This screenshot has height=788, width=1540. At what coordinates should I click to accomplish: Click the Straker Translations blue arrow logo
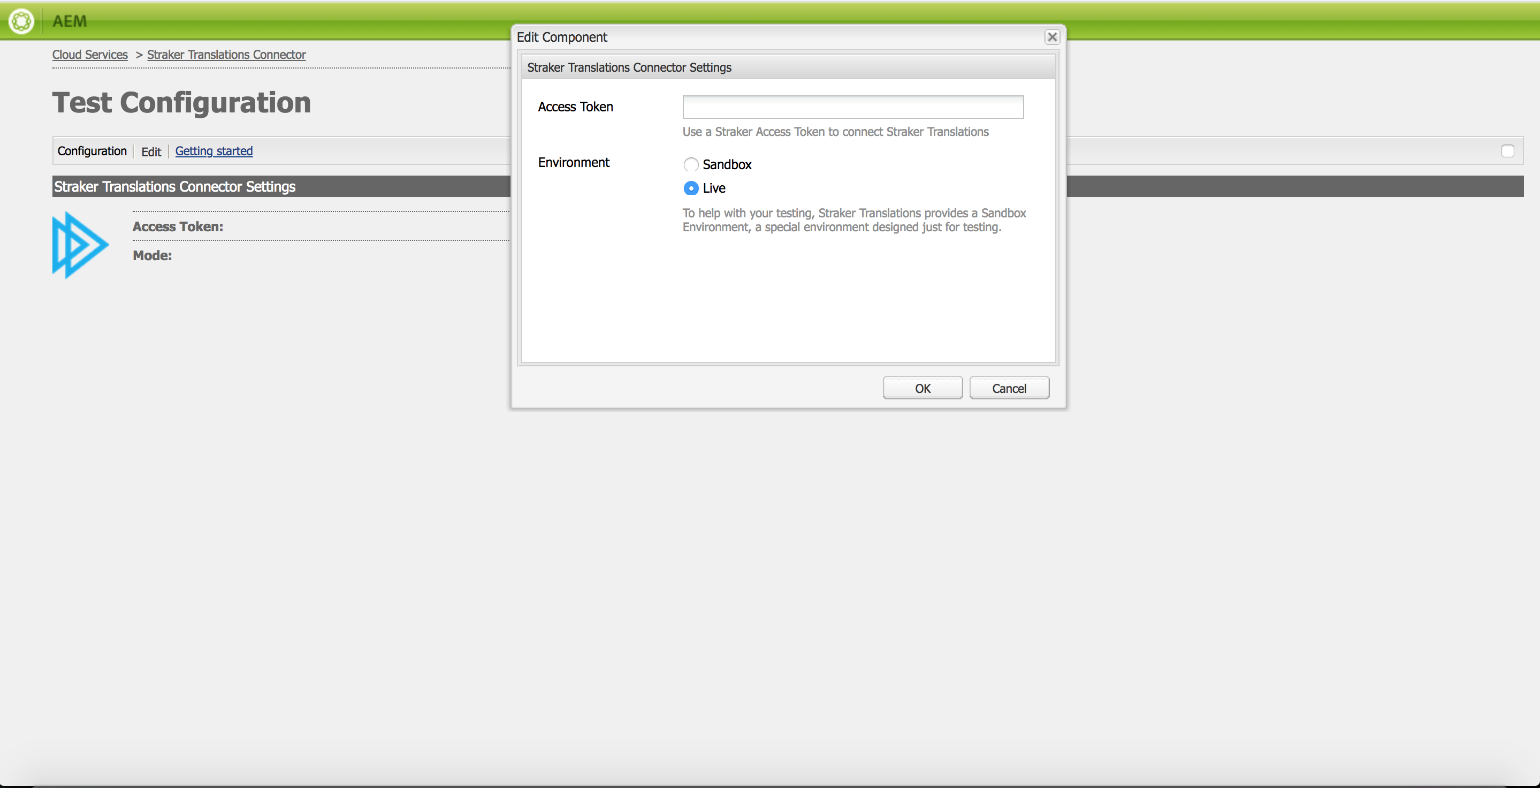(81, 245)
